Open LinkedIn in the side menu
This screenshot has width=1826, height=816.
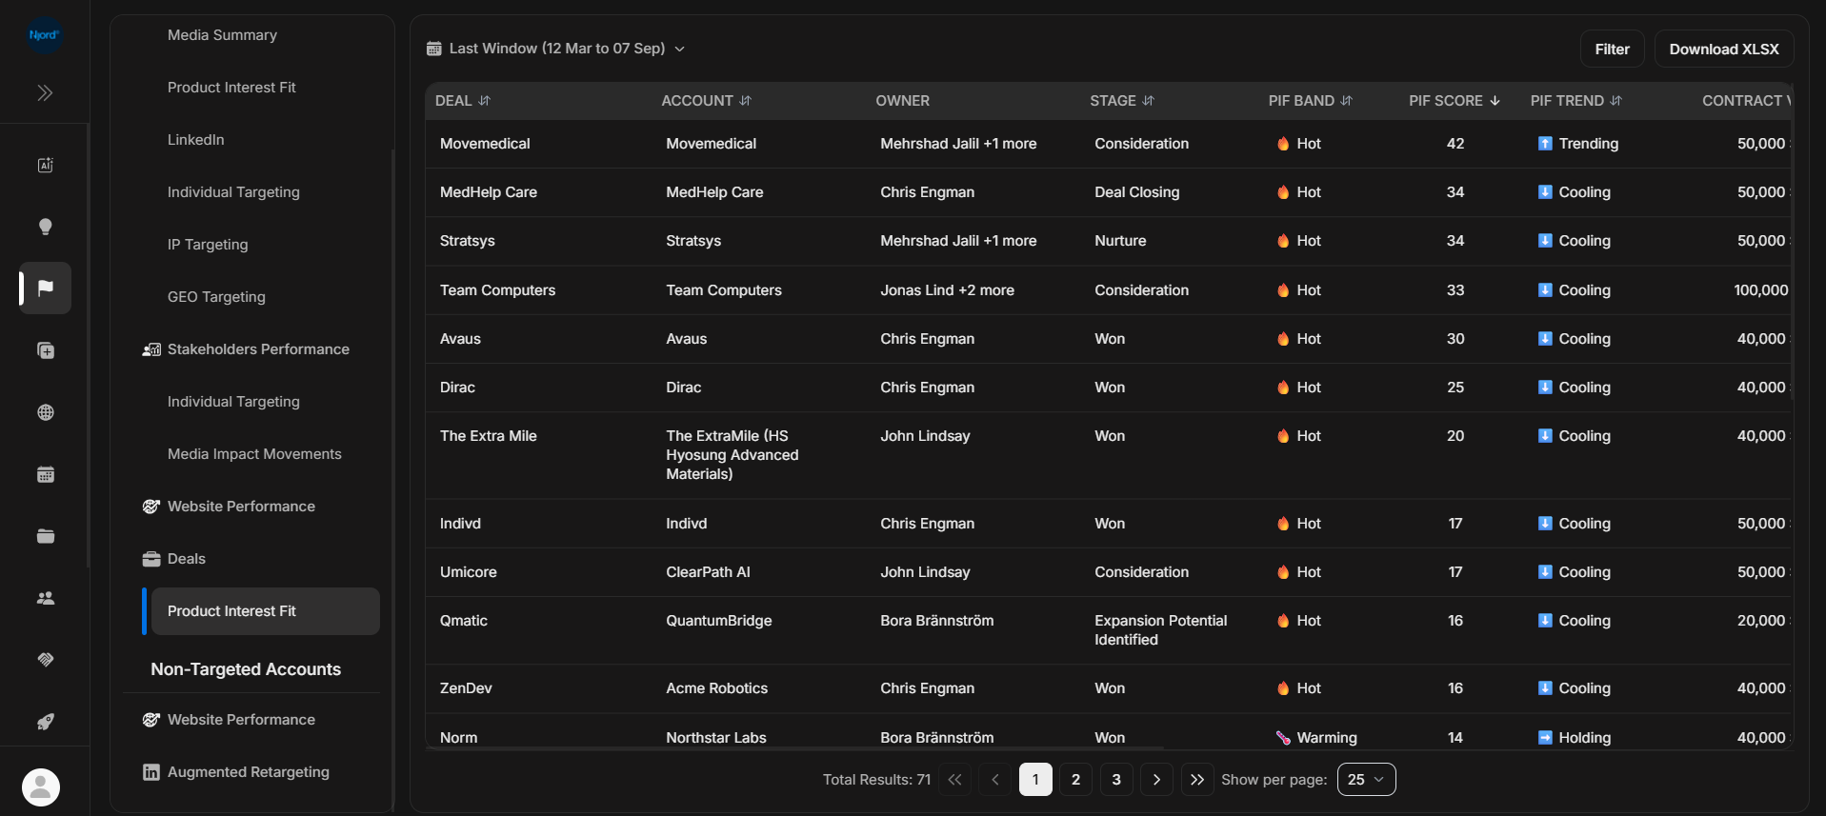(196, 140)
